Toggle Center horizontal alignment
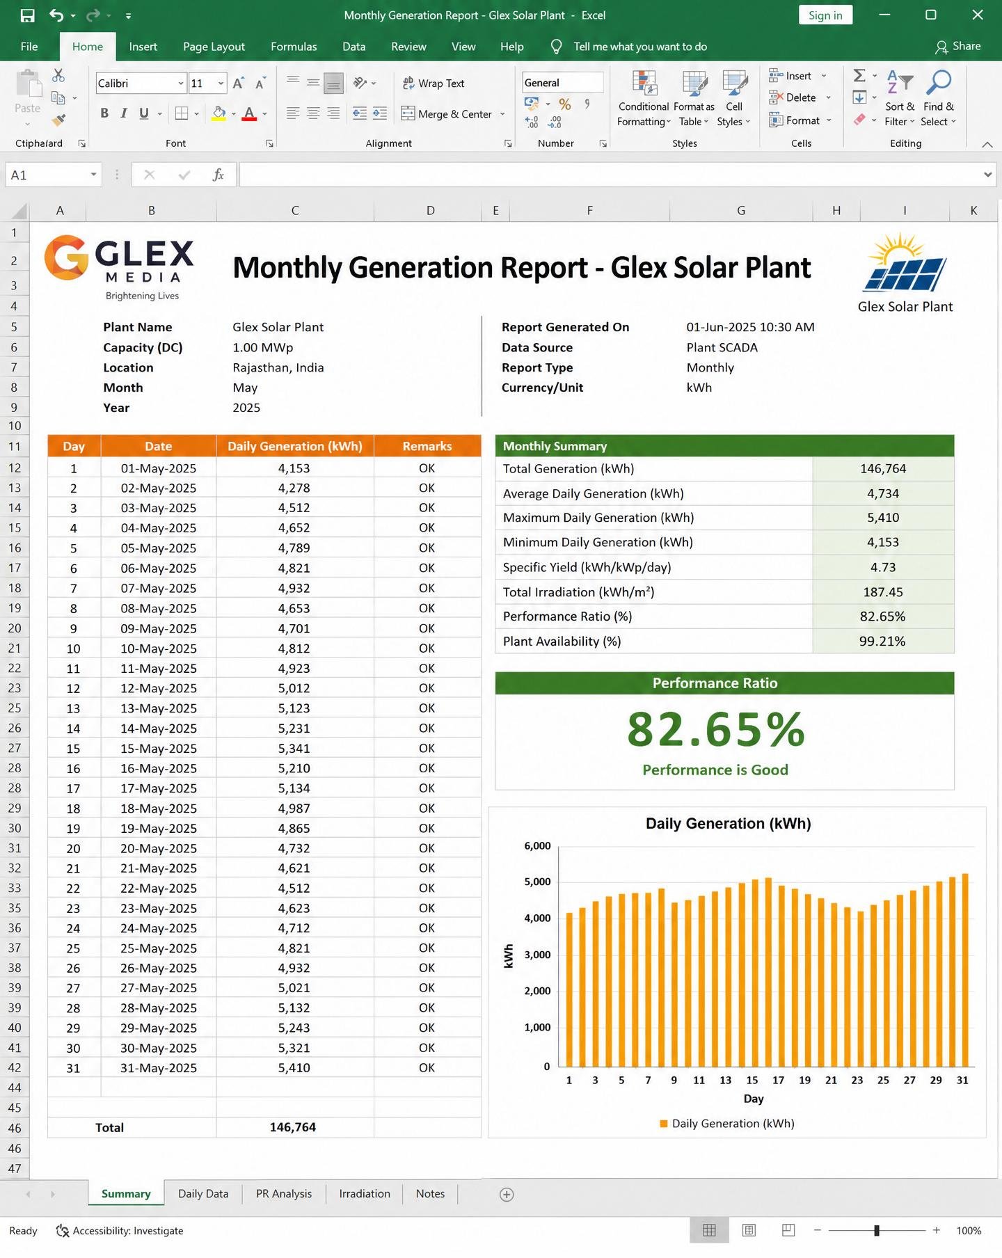 pyautogui.click(x=313, y=113)
